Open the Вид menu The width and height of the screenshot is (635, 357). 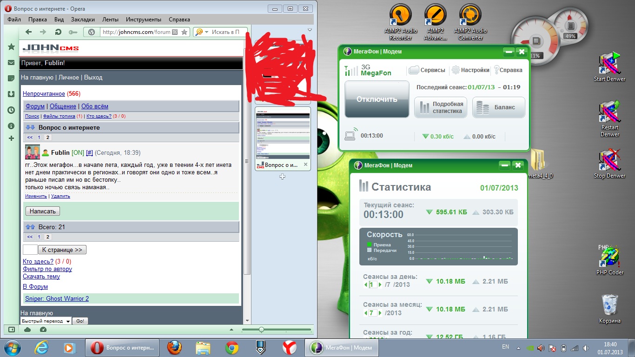coord(59,20)
